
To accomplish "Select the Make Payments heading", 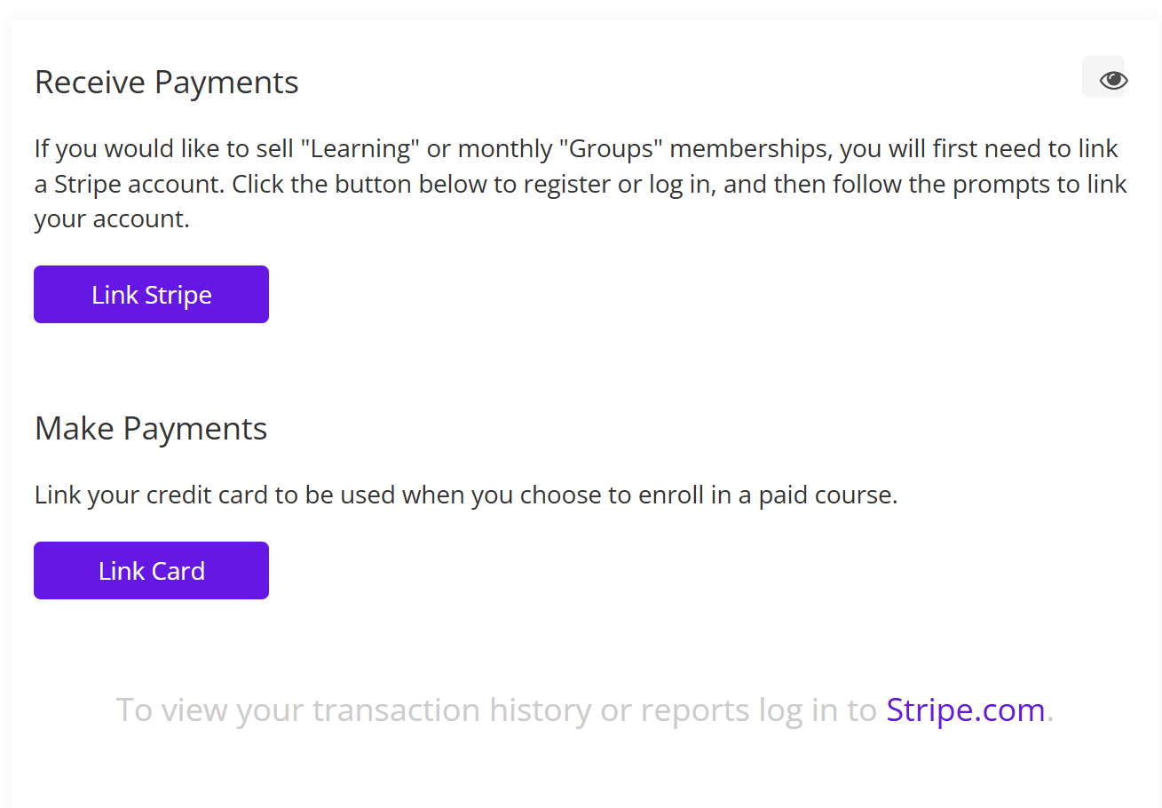I will (x=151, y=429).
